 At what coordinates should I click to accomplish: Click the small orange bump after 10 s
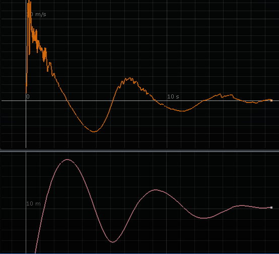[x=220, y=94]
